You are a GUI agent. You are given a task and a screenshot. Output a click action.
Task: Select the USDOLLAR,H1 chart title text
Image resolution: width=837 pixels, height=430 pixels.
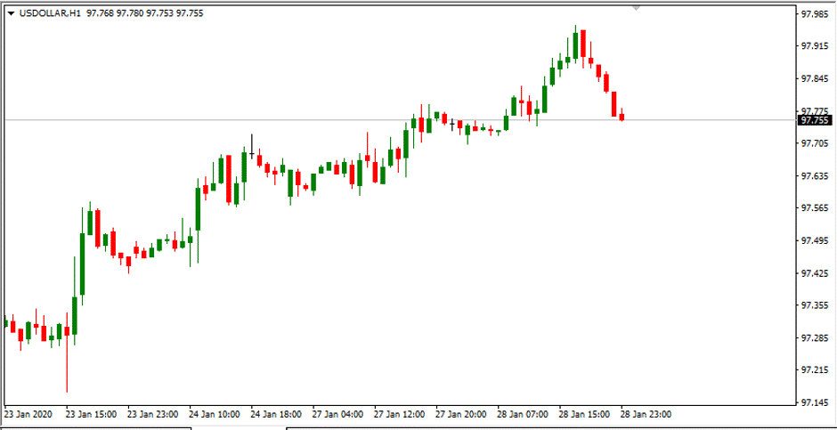tap(50, 14)
